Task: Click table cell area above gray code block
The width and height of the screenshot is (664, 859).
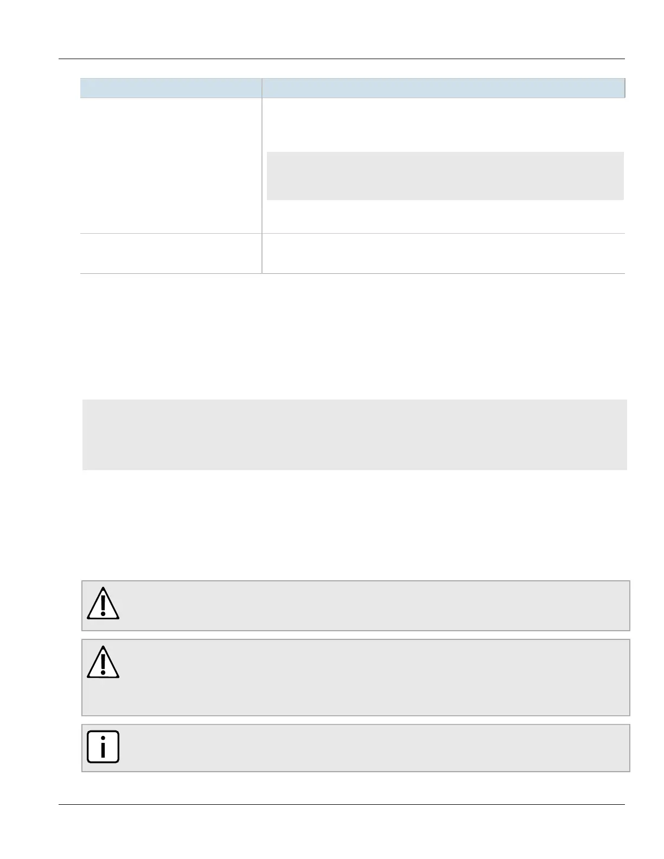Action: pyautogui.click(x=443, y=125)
